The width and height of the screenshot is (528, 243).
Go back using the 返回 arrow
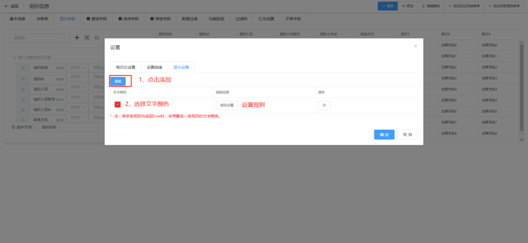coord(12,6)
